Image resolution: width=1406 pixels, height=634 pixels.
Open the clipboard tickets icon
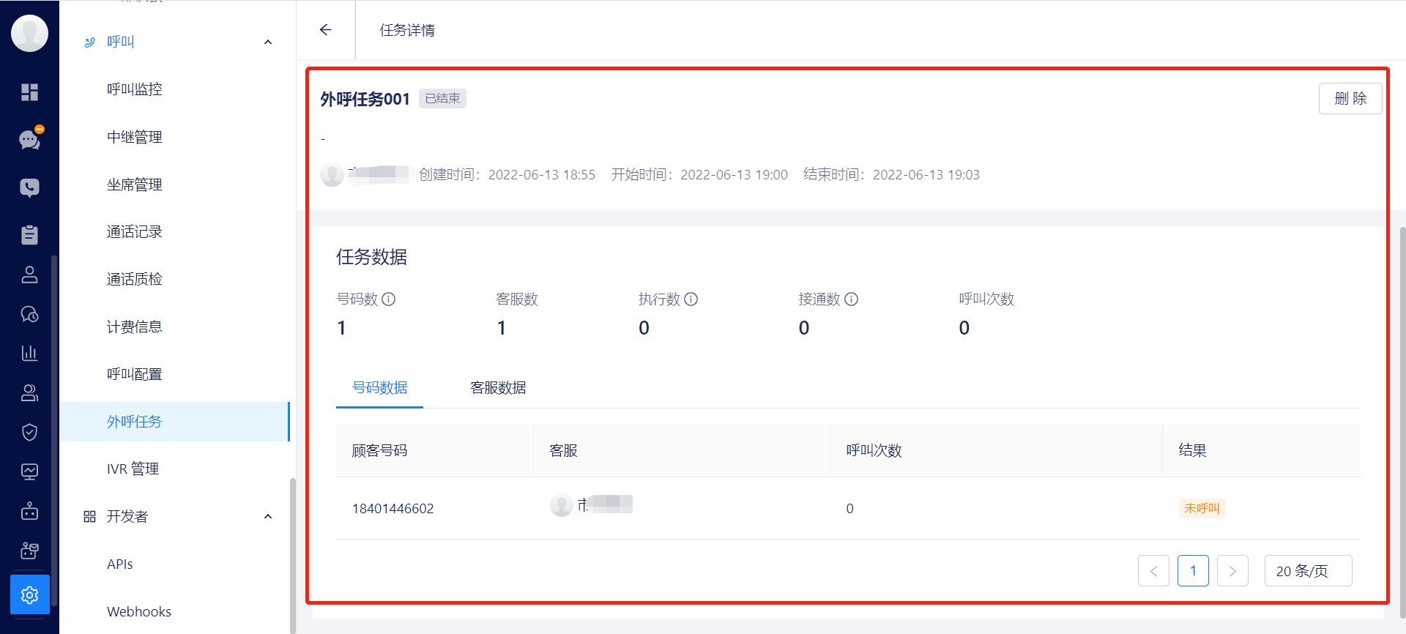(29, 234)
